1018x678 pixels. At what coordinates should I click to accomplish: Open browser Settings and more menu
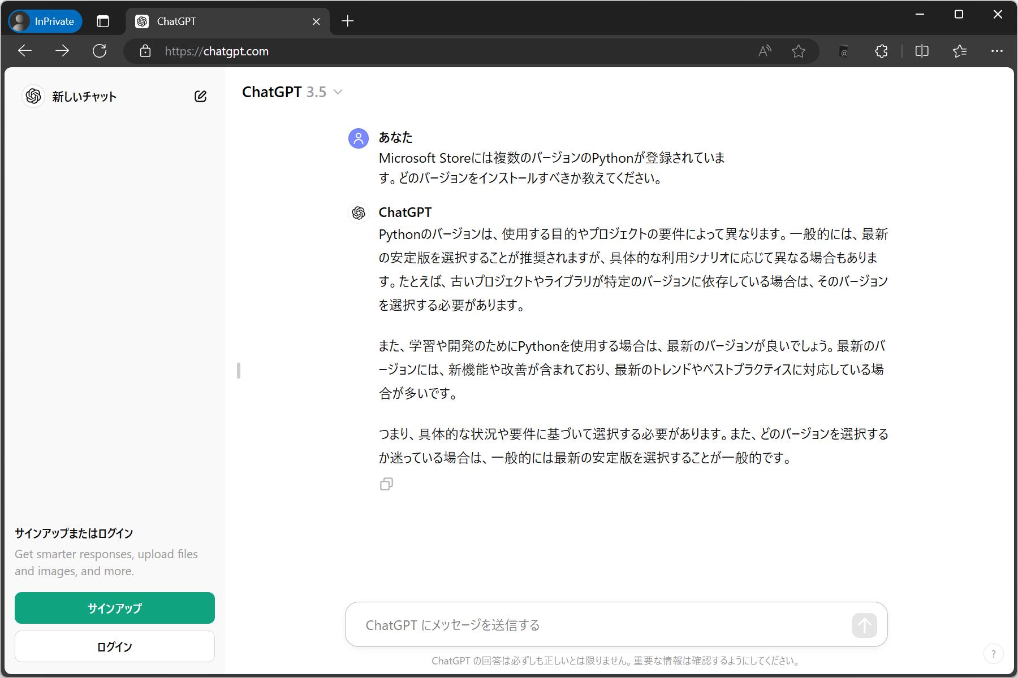(997, 51)
